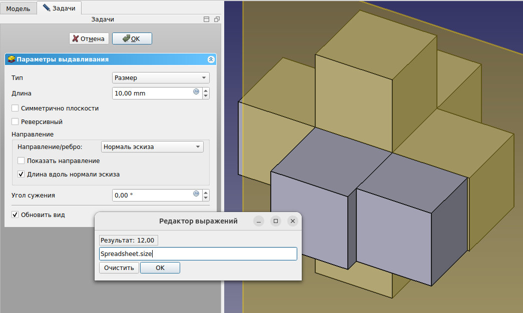523x313 pixels.
Task: Decrease Угол сужения with down arrow
Action: 206,198
